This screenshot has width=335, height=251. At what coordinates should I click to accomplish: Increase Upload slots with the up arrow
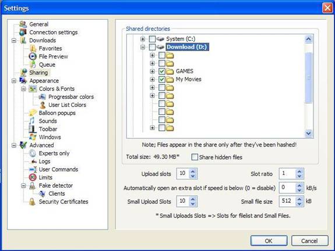(193, 171)
